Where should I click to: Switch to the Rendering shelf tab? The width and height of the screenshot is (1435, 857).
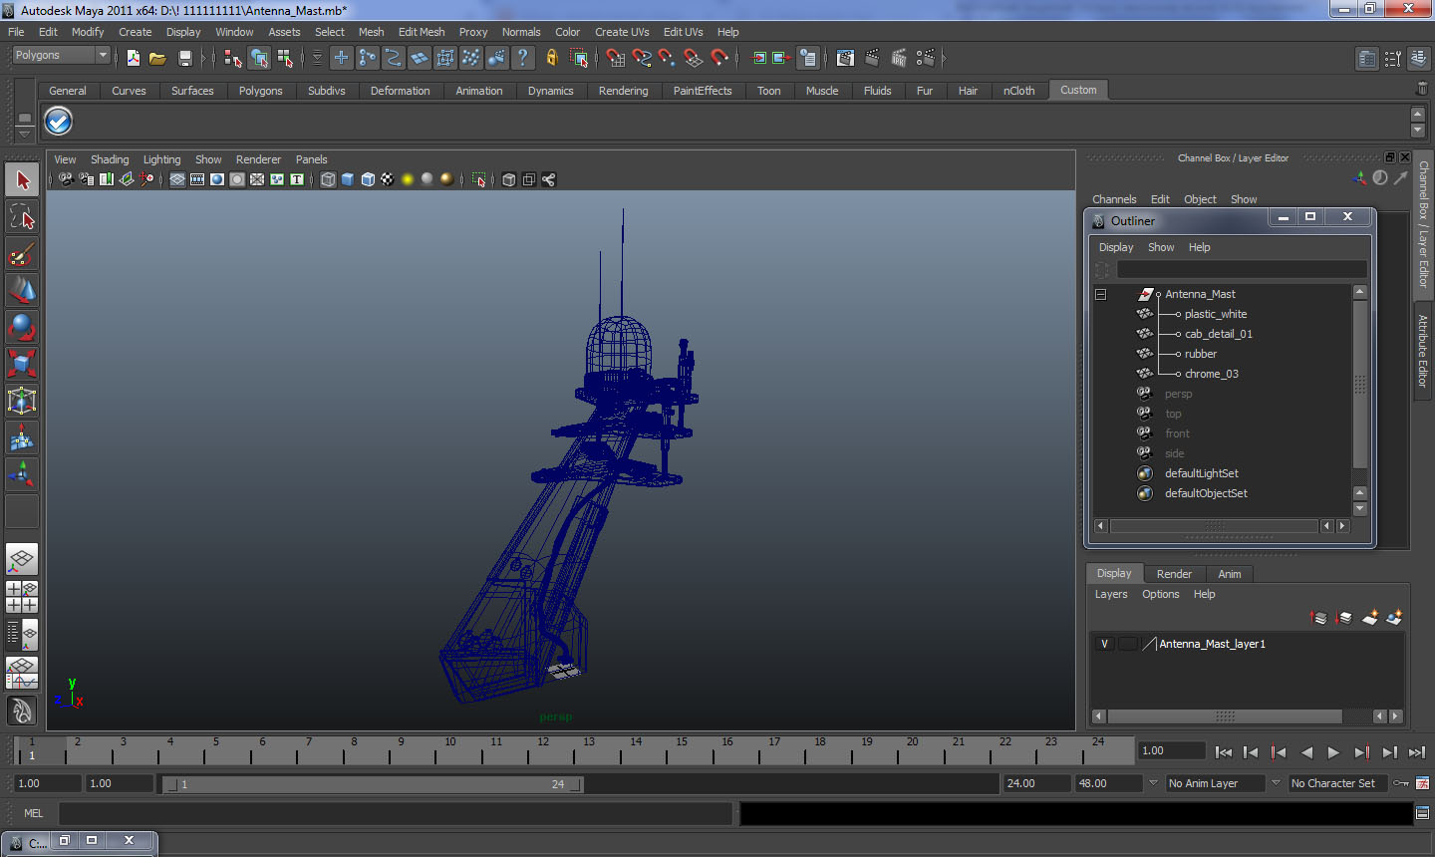623,91
